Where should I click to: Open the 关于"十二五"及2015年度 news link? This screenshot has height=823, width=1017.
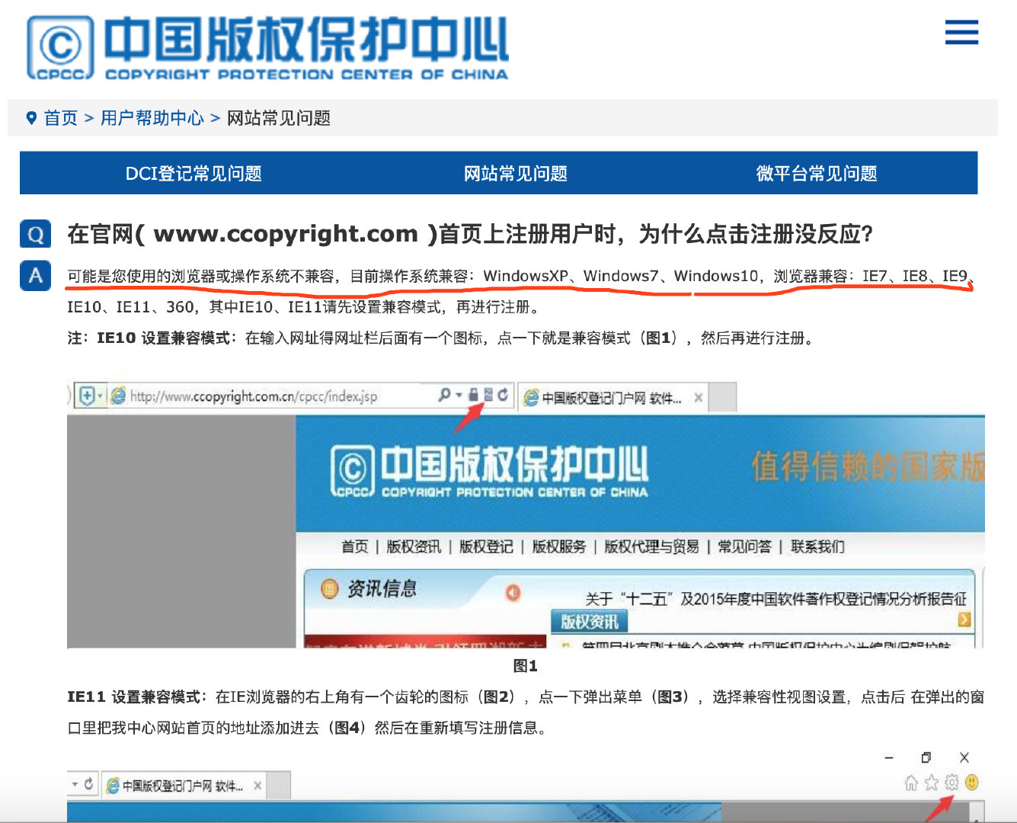776,599
